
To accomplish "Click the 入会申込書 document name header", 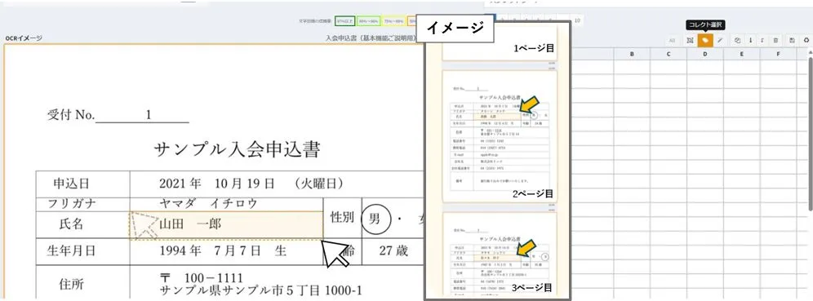I will (x=371, y=38).
